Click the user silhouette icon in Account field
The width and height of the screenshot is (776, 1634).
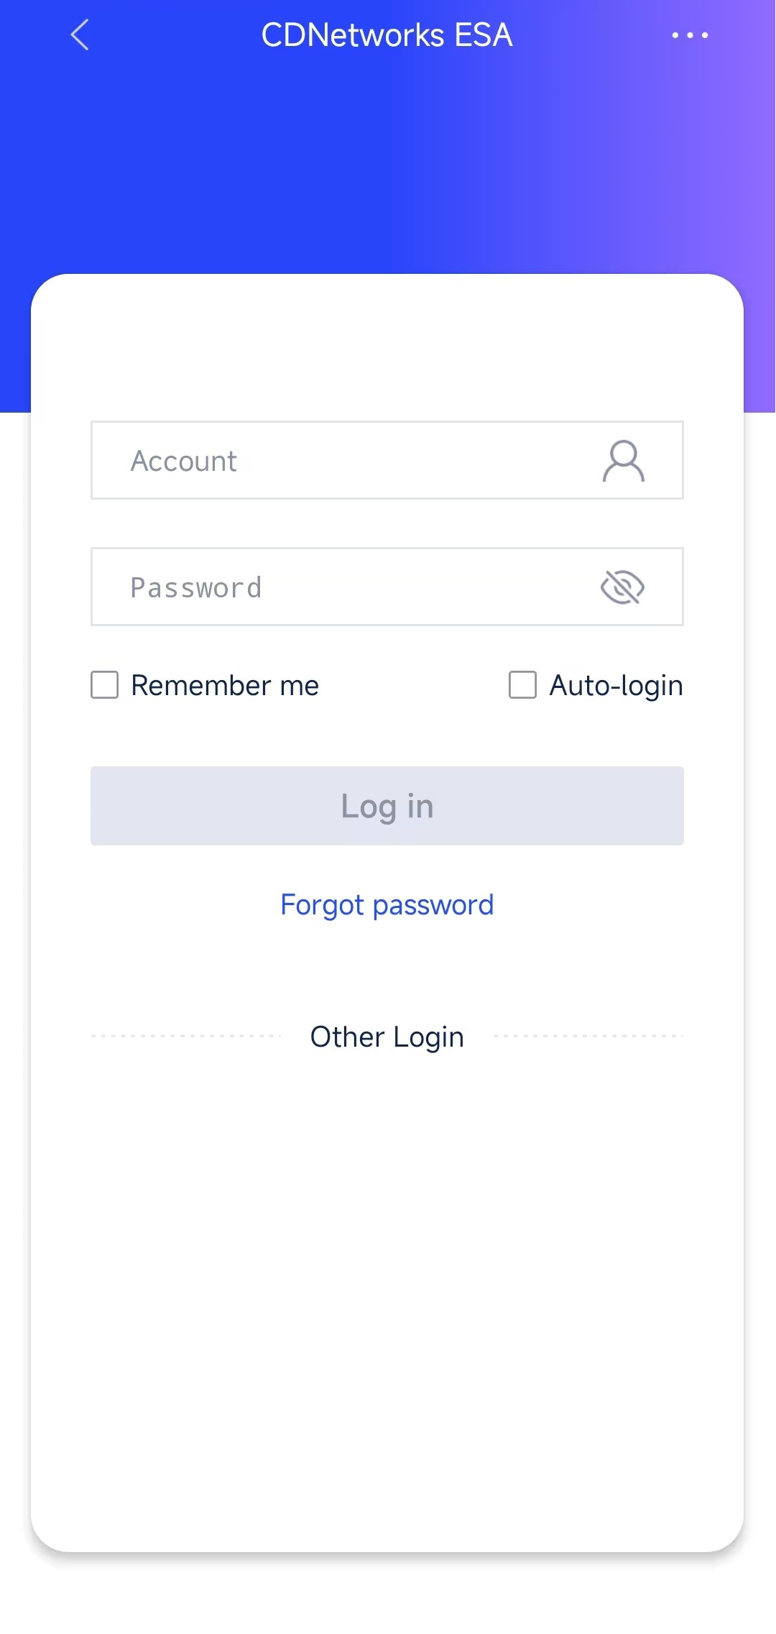click(x=623, y=461)
